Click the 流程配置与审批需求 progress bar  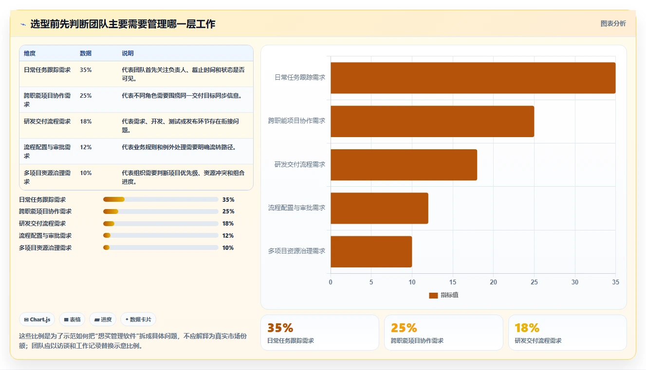pos(161,236)
